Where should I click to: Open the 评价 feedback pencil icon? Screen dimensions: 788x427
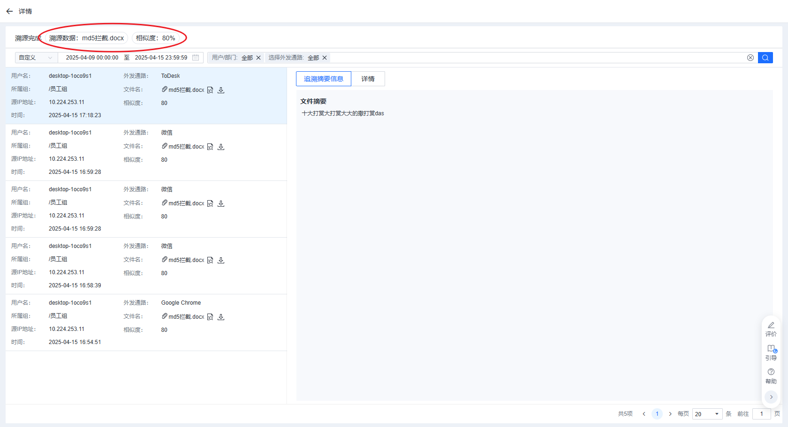771,325
